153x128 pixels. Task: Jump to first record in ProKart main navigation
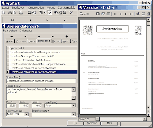pyautogui.click(x=12, y=20)
